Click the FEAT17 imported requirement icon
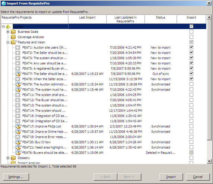213x184 pixels. pos(18,126)
